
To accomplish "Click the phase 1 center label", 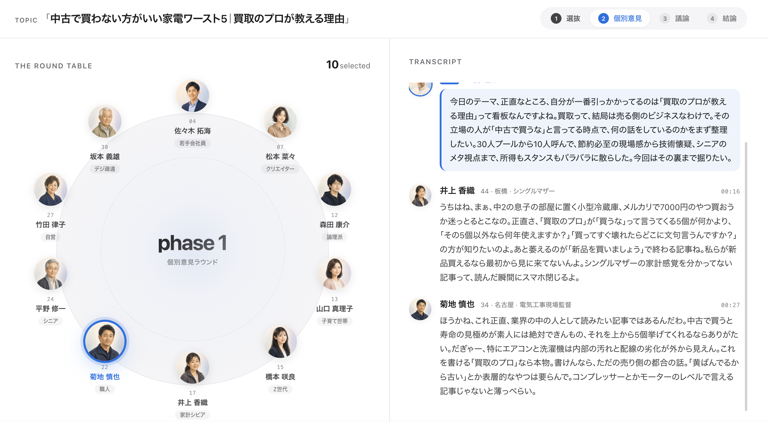I will coord(192,243).
